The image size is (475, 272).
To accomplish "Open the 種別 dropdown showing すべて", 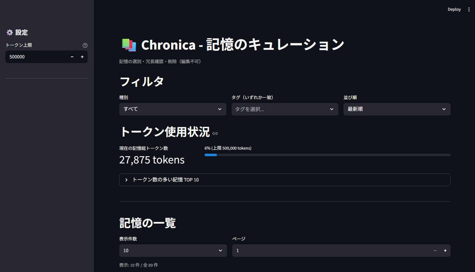I will click(x=173, y=109).
